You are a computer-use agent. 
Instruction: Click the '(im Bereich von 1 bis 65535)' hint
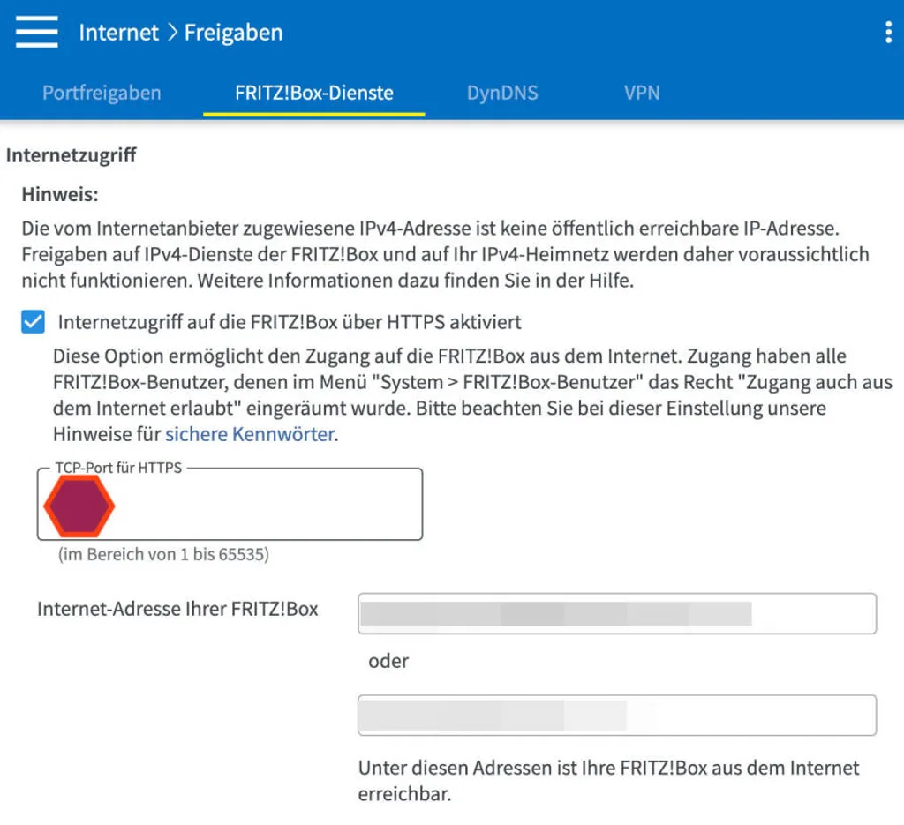point(163,554)
